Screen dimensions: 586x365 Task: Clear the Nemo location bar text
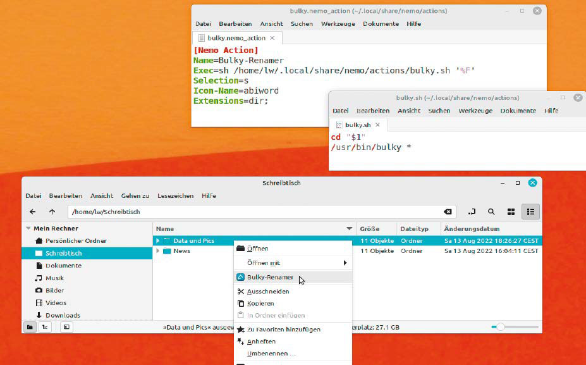click(448, 212)
